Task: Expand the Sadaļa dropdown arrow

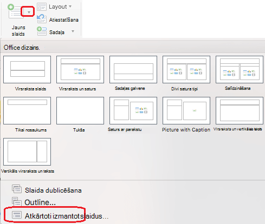Action: [x=73, y=31]
